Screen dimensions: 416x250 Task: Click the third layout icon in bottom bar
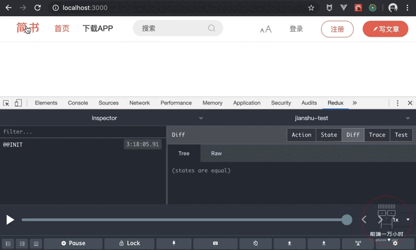36,243
